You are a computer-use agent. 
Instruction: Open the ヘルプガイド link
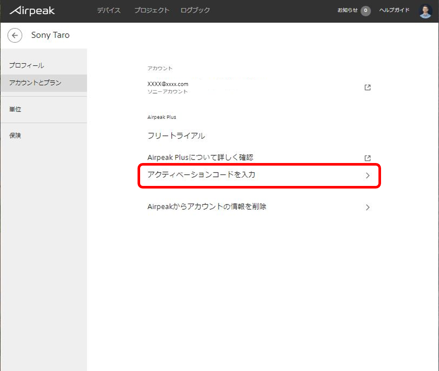(394, 10)
